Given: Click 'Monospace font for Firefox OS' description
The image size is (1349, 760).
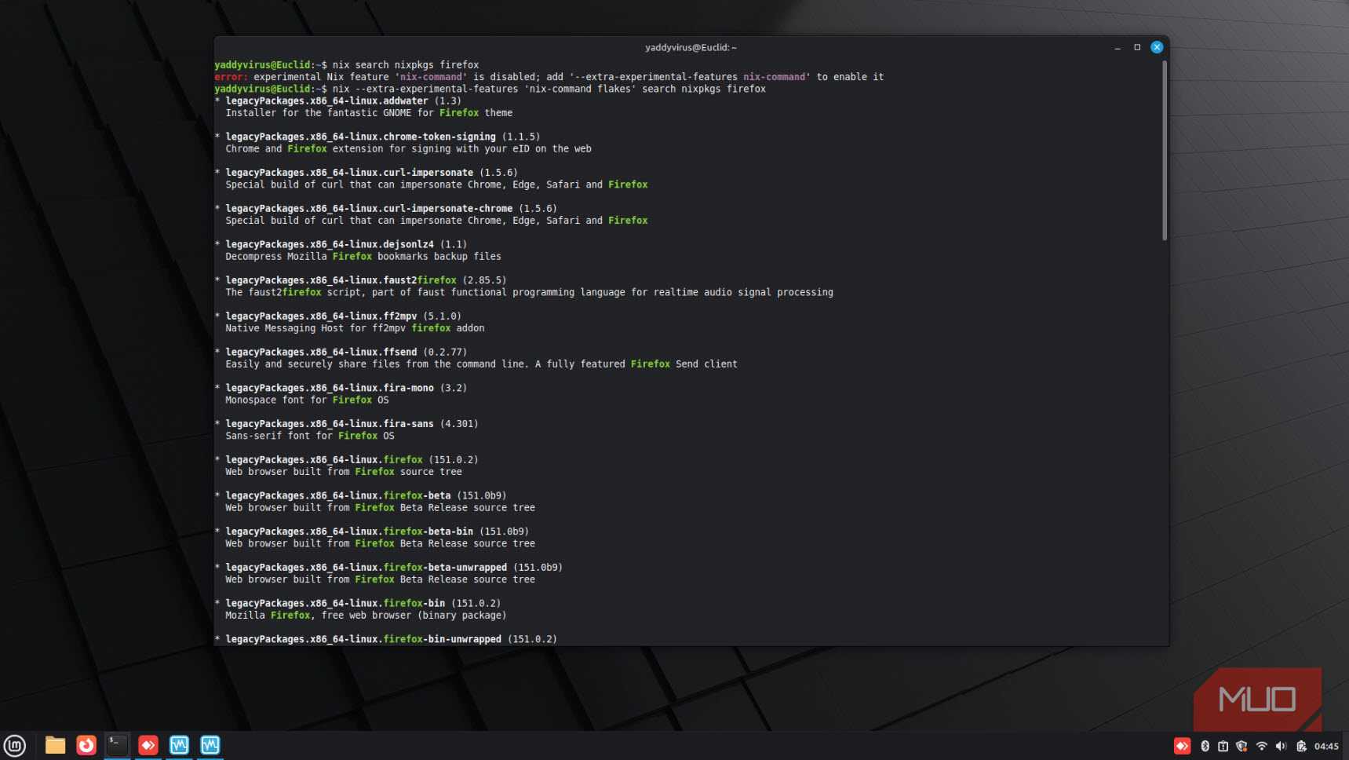Looking at the screenshot, I should pos(307,400).
